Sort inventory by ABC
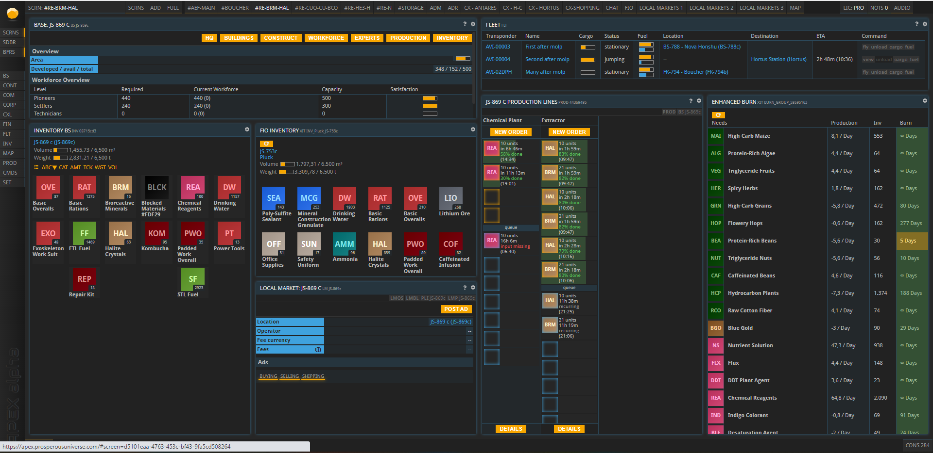Screen dimensions: 933x453 pyautogui.click(x=49, y=167)
